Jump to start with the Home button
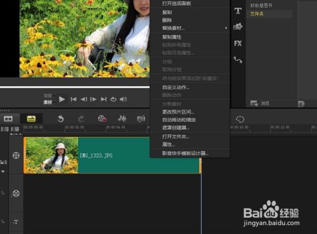 pos(74,100)
